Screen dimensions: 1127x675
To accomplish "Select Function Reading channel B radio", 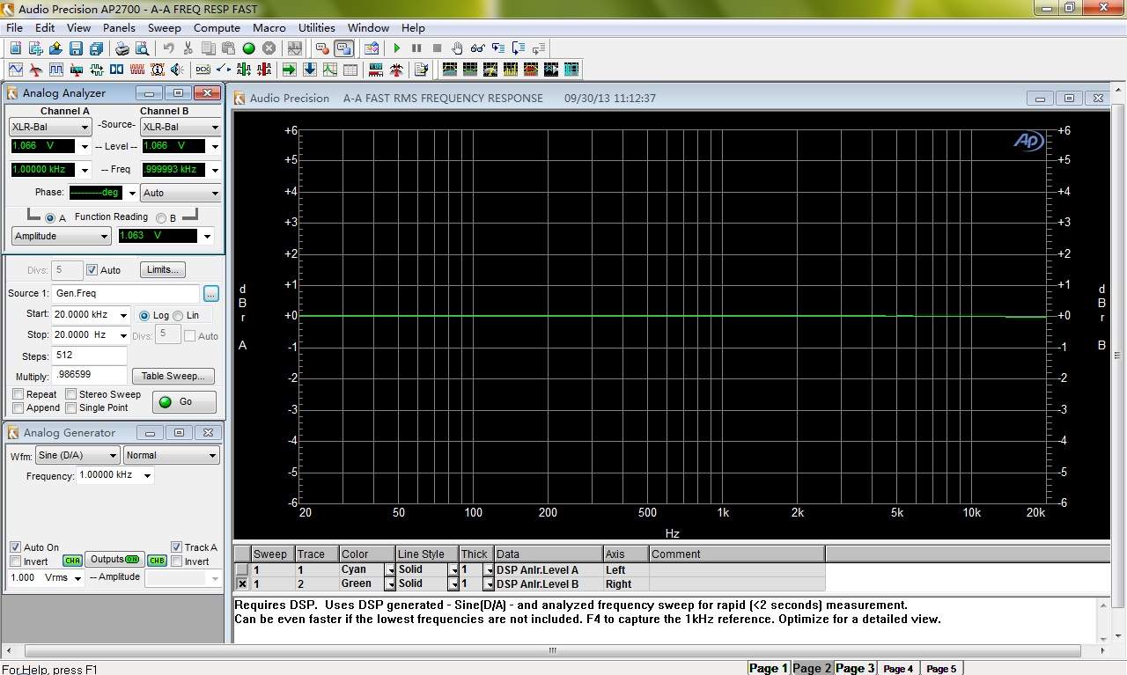I will 161,218.
